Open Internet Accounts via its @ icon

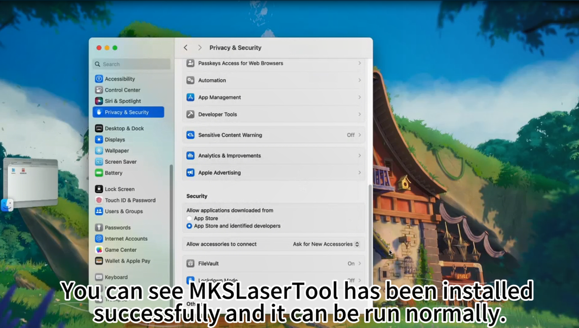coord(99,239)
